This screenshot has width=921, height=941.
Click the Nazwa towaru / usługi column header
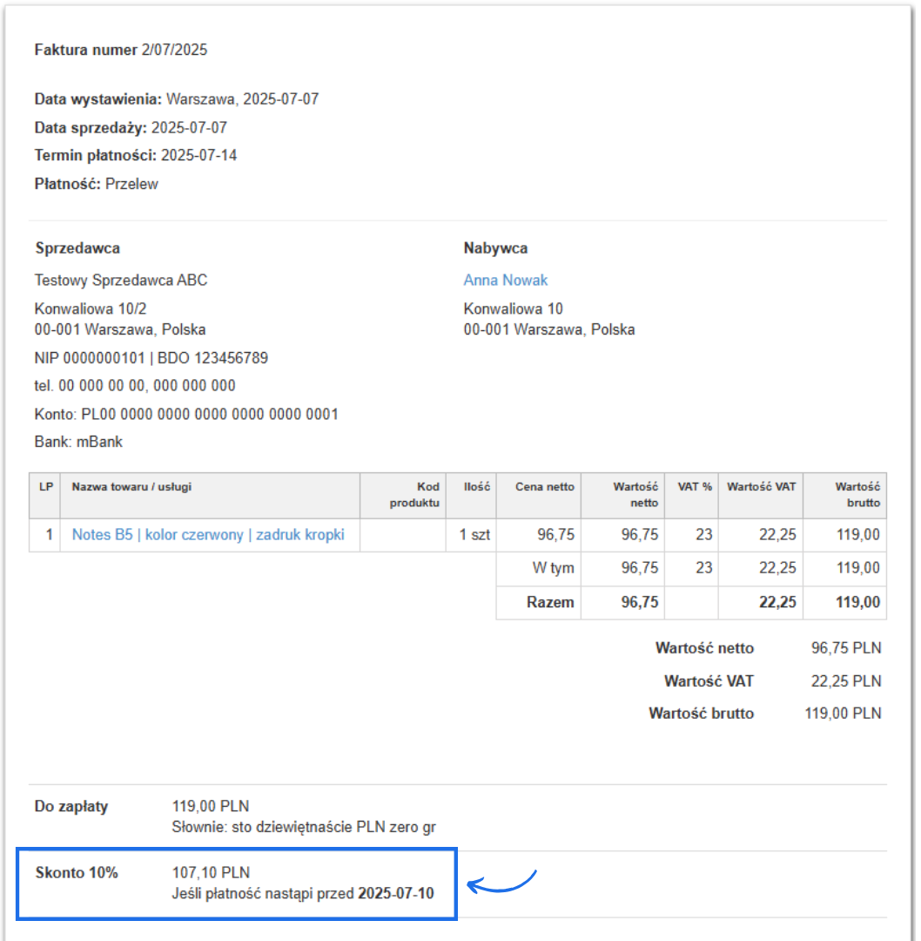coord(131,487)
